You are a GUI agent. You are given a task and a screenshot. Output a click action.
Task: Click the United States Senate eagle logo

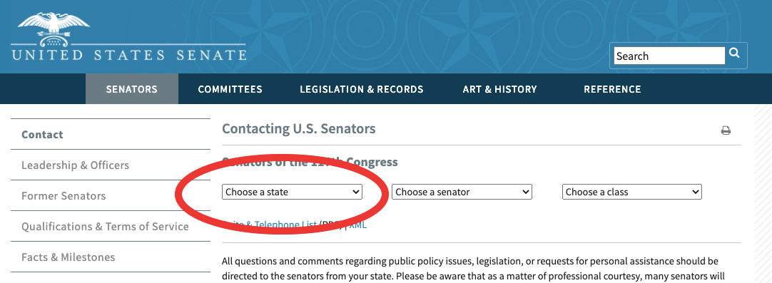[x=54, y=29]
